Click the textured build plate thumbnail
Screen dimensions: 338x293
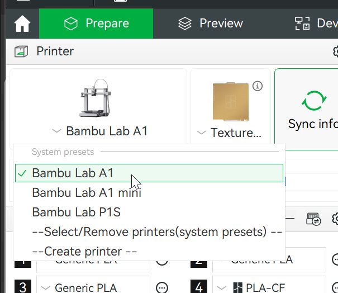click(x=230, y=101)
